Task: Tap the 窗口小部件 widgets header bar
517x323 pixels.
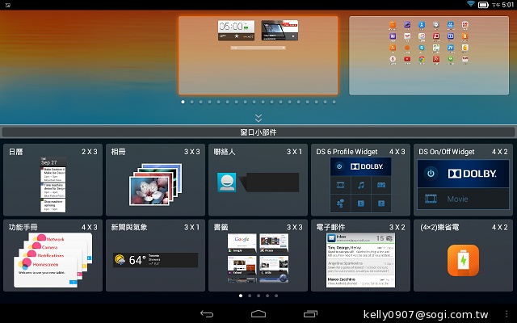Action: click(258, 132)
